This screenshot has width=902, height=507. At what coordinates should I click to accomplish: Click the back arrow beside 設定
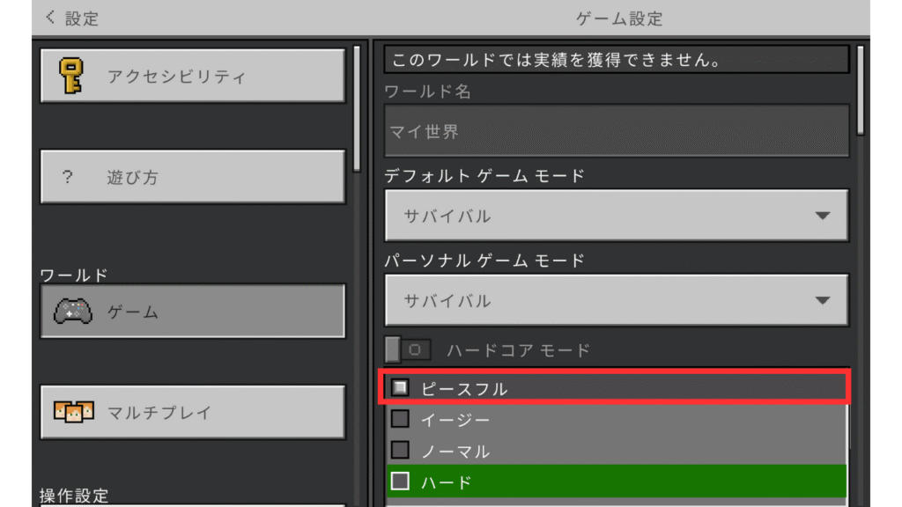[x=49, y=18]
